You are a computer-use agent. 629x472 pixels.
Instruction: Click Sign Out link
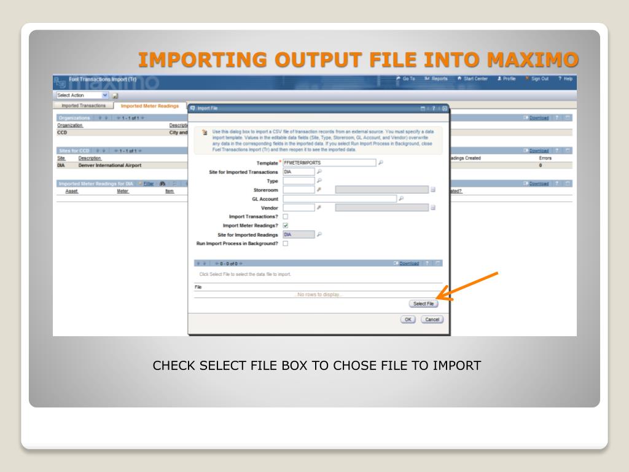[537, 79]
